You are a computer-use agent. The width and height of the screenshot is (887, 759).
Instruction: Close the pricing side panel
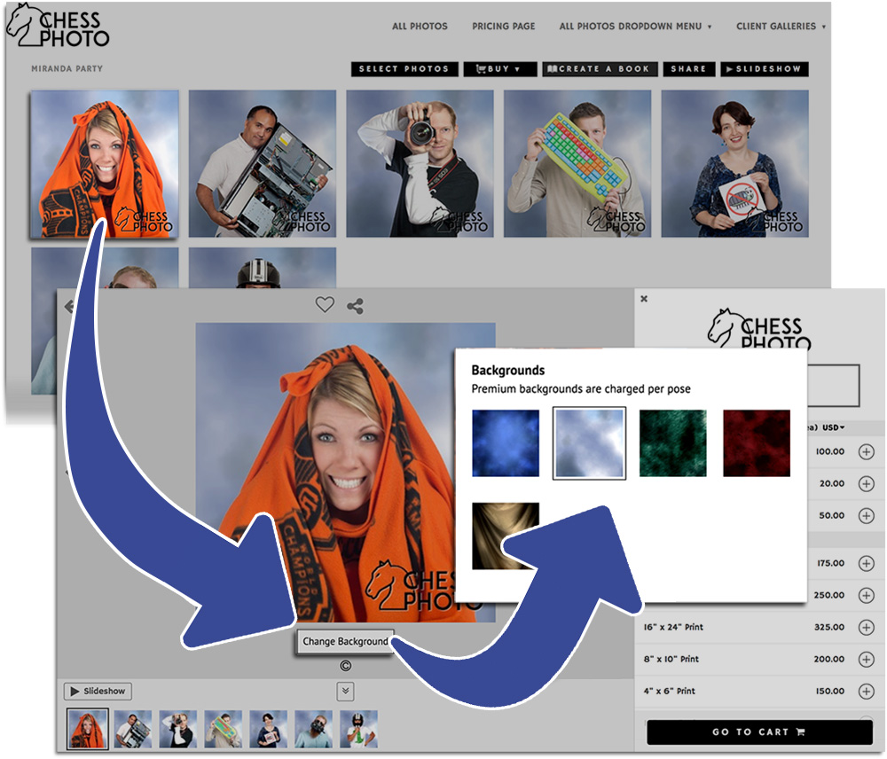point(644,299)
